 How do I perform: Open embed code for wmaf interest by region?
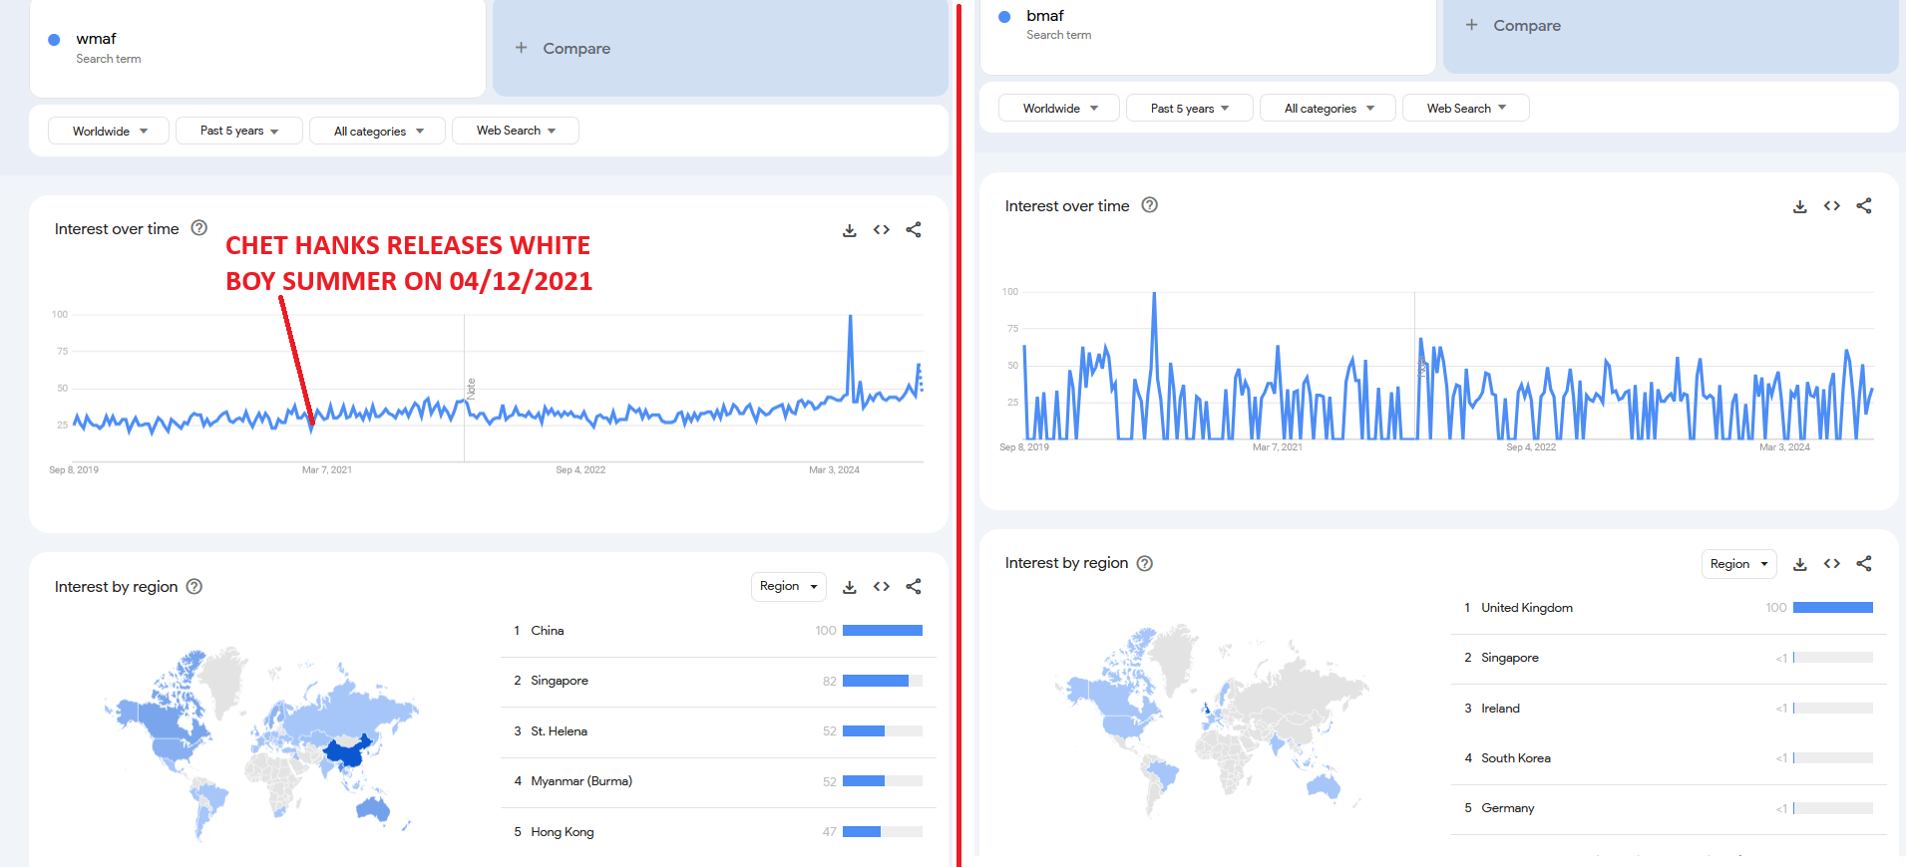882,587
